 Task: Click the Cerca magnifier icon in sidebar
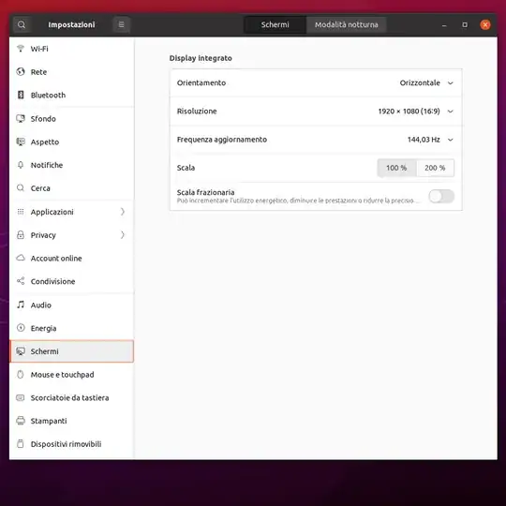[21, 188]
